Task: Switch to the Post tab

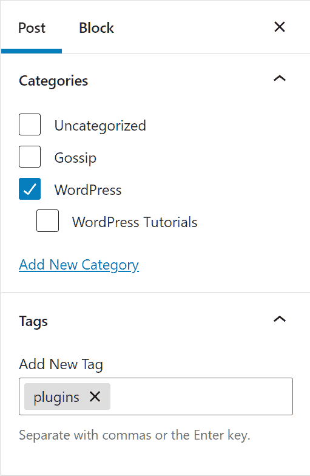Action: (x=32, y=28)
